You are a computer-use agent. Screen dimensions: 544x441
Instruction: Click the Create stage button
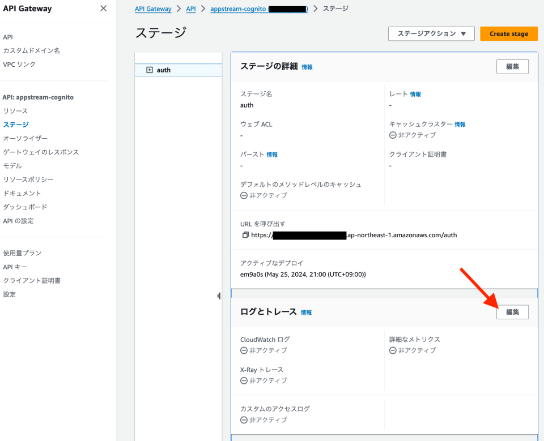point(509,33)
